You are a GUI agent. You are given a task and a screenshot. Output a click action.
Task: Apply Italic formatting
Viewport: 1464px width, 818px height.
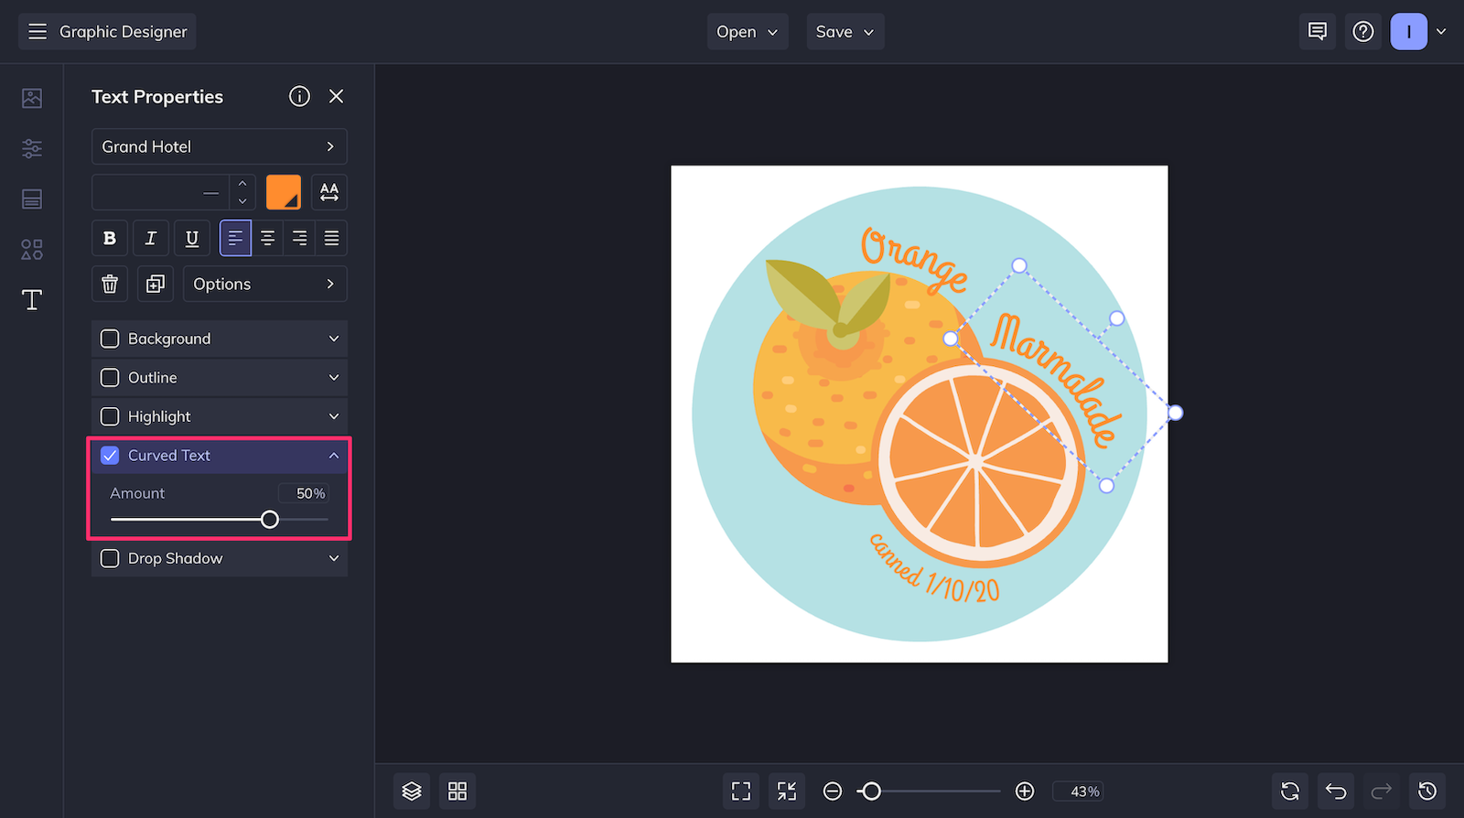[151, 238]
